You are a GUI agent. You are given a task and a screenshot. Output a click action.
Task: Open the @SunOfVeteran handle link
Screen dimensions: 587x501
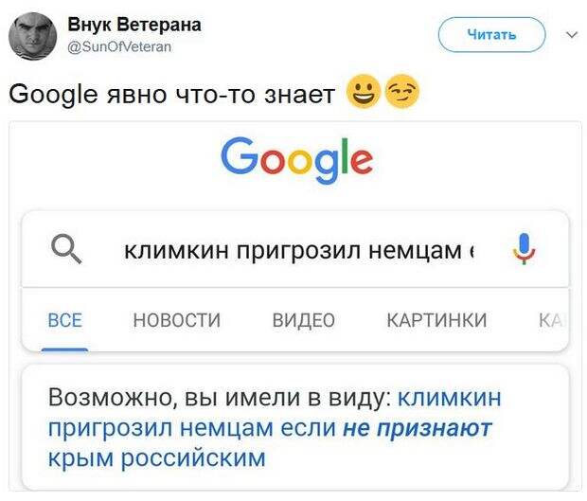coord(119,46)
